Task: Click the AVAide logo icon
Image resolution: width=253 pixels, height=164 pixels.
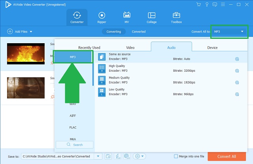Action: 8,4
